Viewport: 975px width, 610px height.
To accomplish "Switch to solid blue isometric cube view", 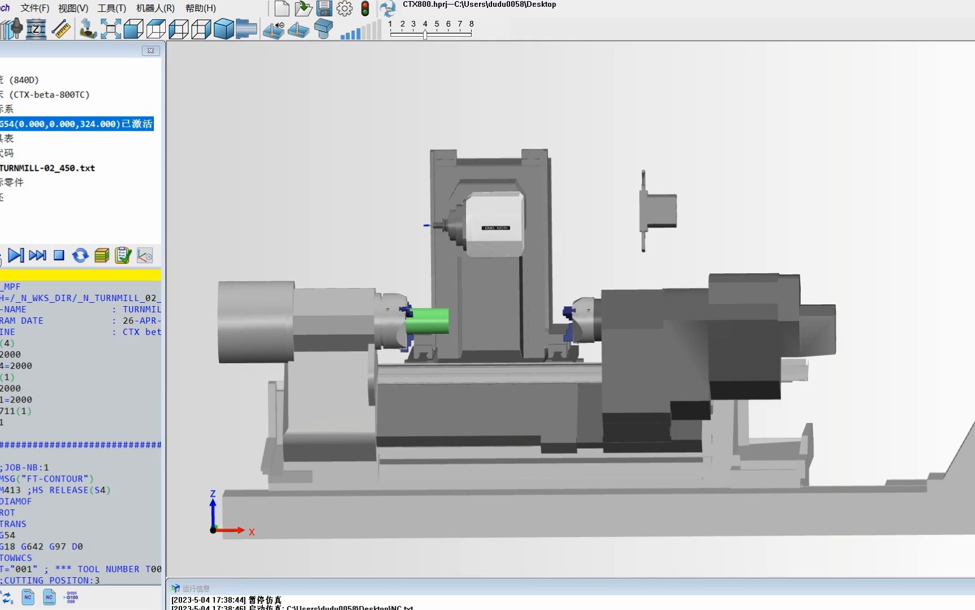I will (x=223, y=29).
